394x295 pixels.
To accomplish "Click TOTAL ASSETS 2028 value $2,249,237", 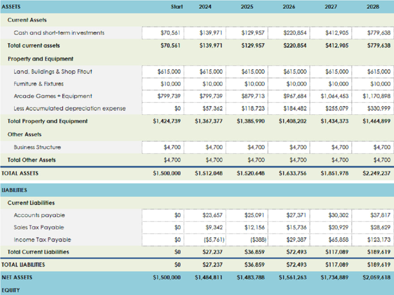I will (376, 173).
